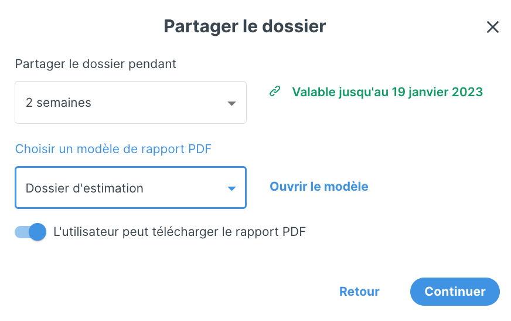Click the Valable jusqu'au 19 janvier 2023 text
The height and width of the screenshot is (321, 511).
pos(387,92)
